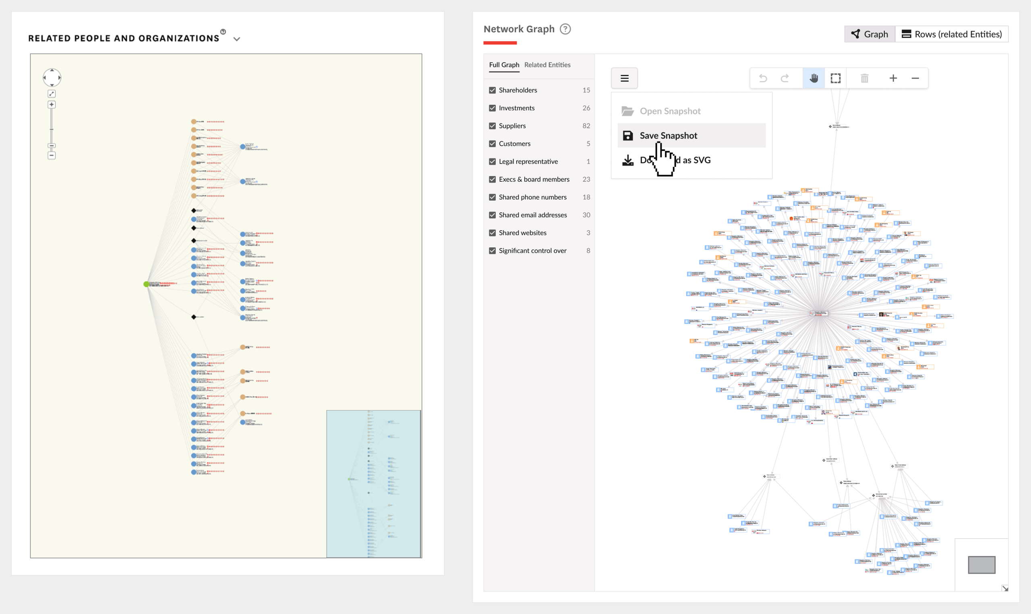1031x614 pixels.
Task: Select the hand pan tool
Action: pyautogui.click(x=814, y=78)
